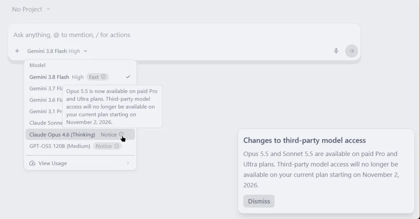The height and width of the screenshot is (219, 420).
Task: Click the info icon on GPT-OSS Notice badge
Action: click(117, 146)
